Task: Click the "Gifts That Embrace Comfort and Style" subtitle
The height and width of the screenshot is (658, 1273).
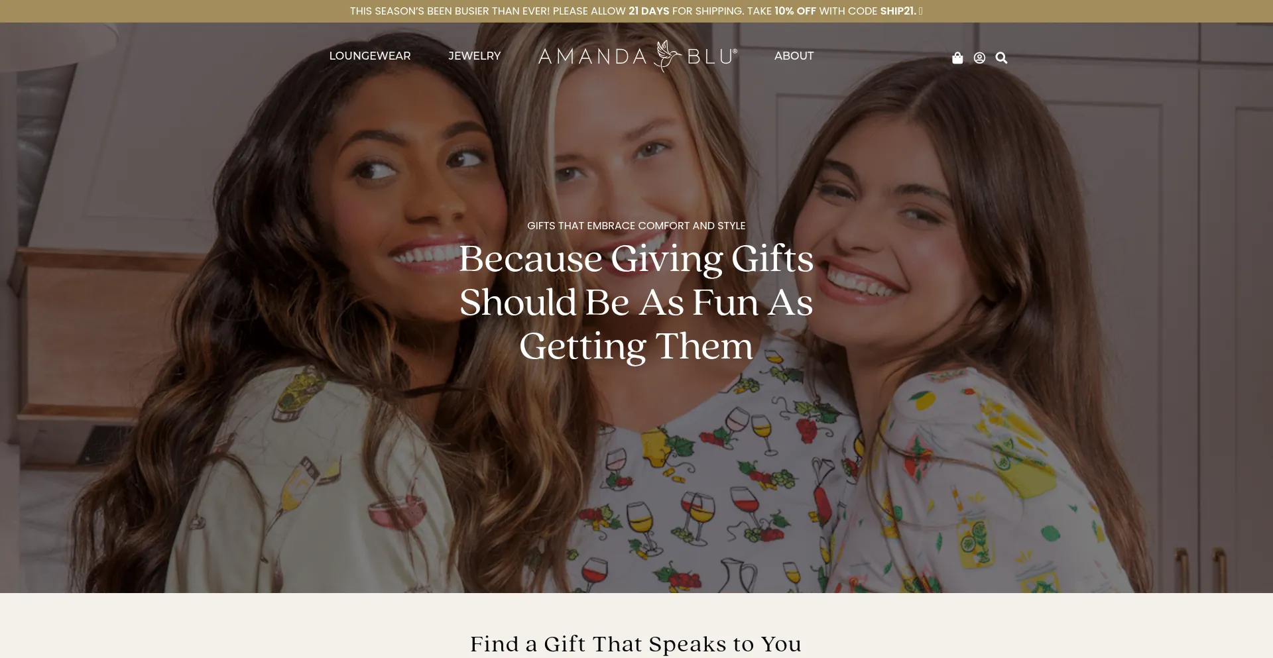Action: (x=636, y=226)
